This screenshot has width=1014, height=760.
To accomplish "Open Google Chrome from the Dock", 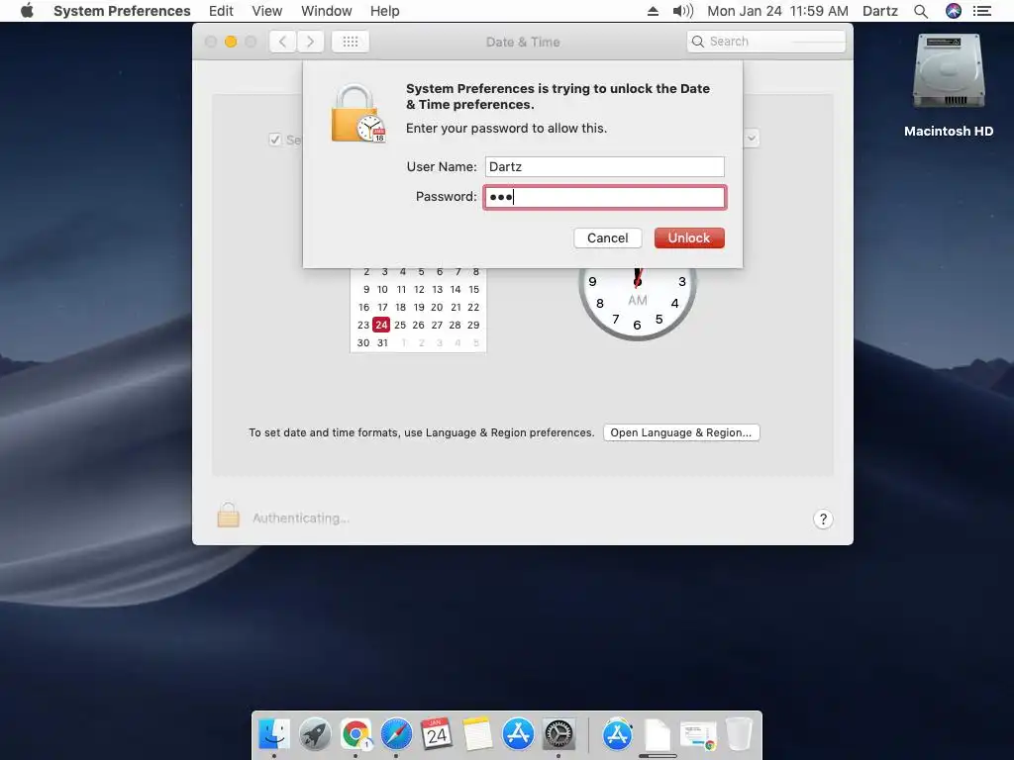I will tap(355, 735).
